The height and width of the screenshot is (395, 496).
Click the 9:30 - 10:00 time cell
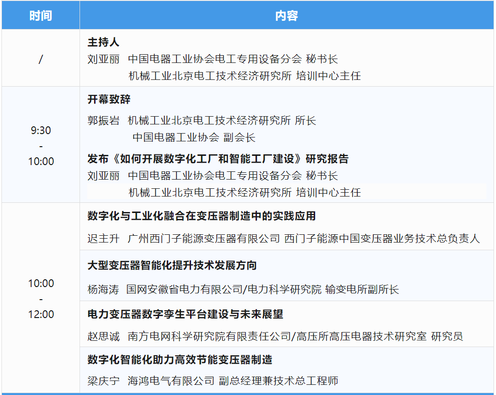[40, 144]
